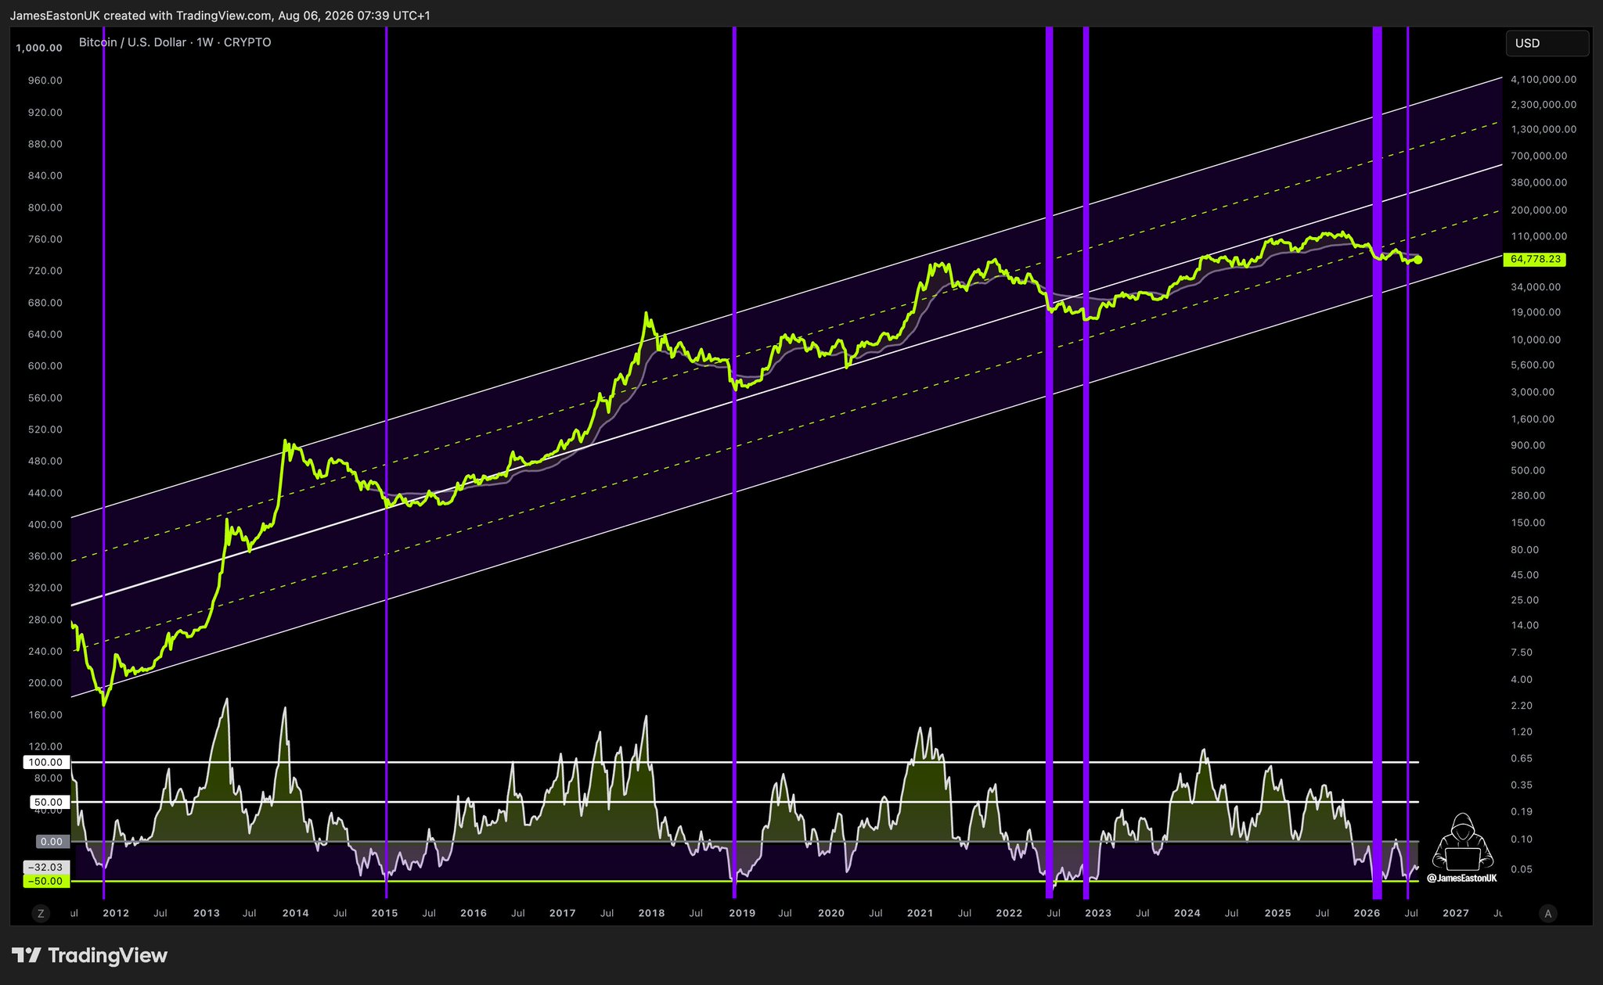Click the 200,000.00 price scale value
Screen dimensions: 1603x985
1539,210
